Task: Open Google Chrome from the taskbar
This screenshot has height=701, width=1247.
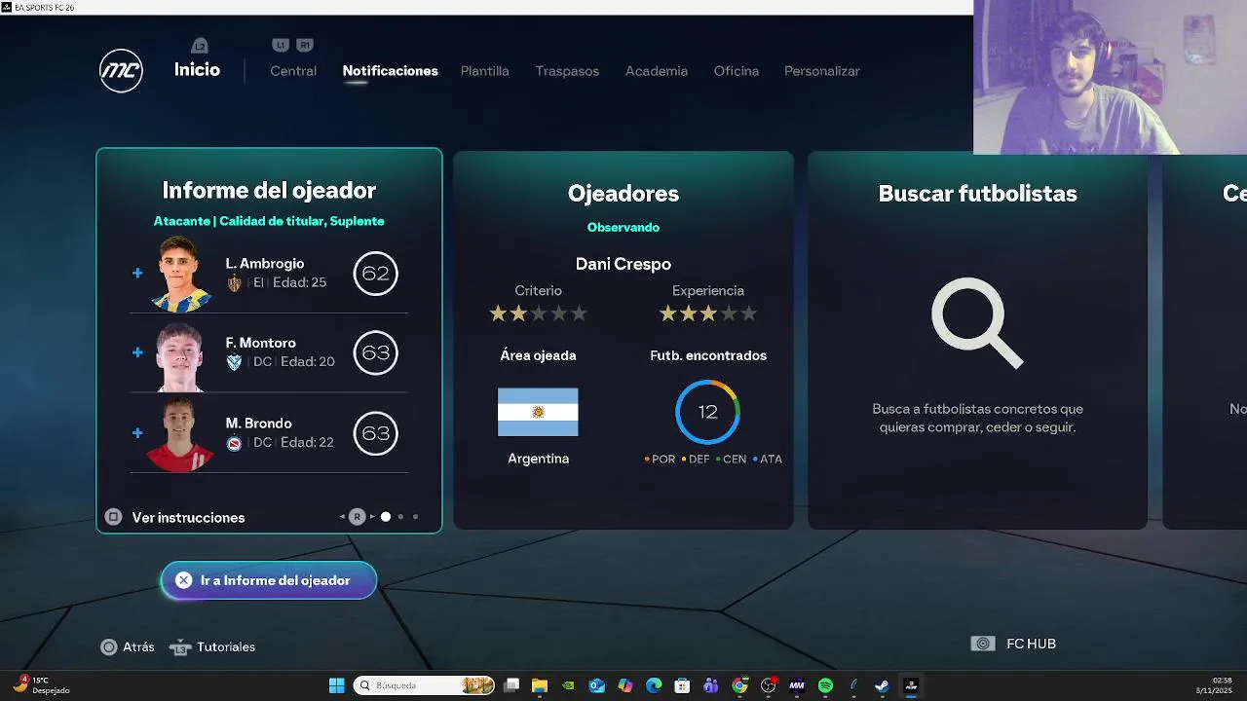Action: pyautogui.click(x=739, y=685)
